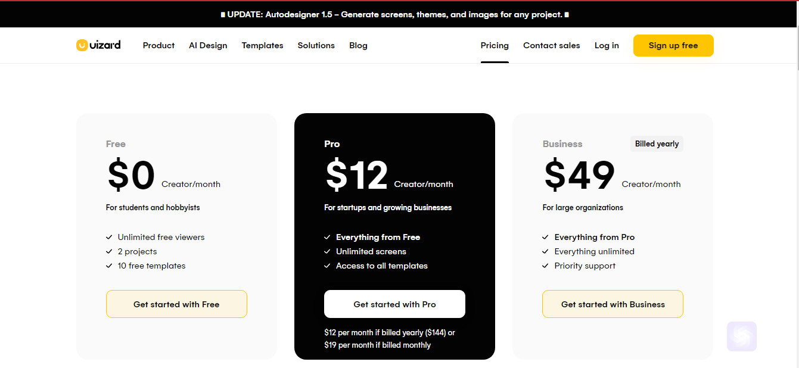
Task: Click checkmark icon next to 2 projects
Action: coord(109,251)
